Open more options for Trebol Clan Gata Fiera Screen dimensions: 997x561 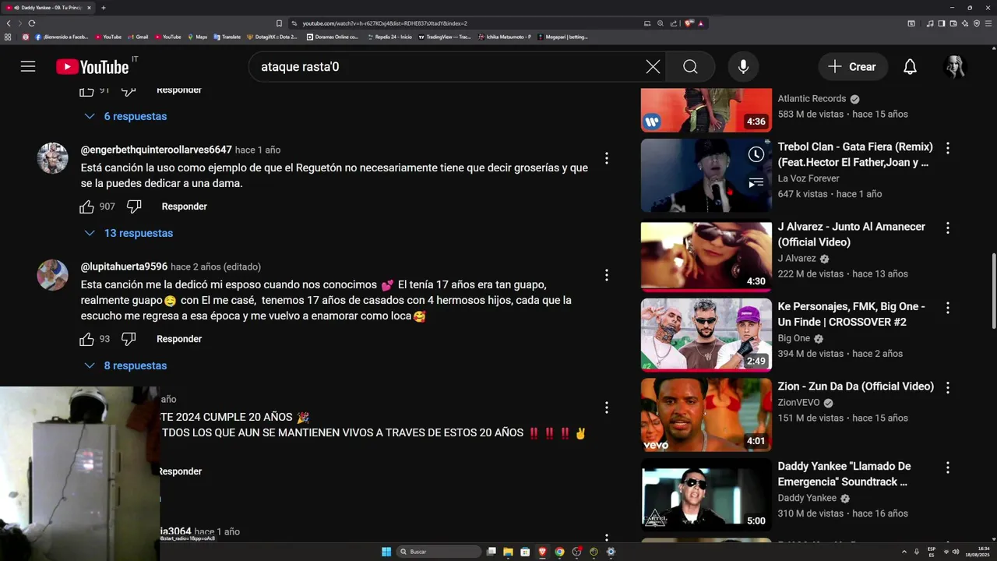948,148
